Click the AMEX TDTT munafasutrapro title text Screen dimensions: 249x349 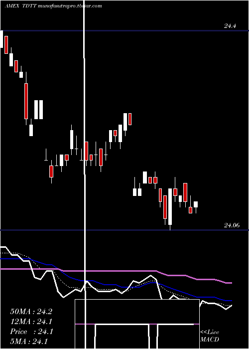(53, 6)
